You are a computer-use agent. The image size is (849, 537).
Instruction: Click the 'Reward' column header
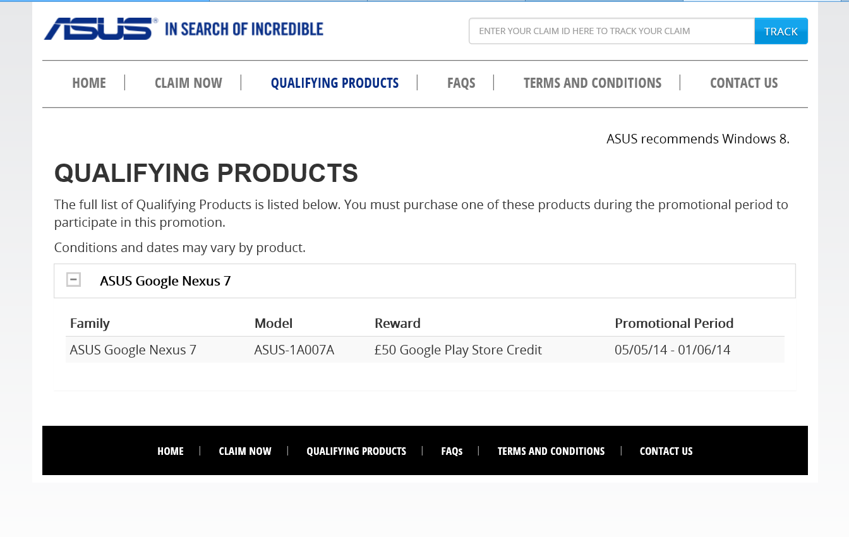(397, 323)
